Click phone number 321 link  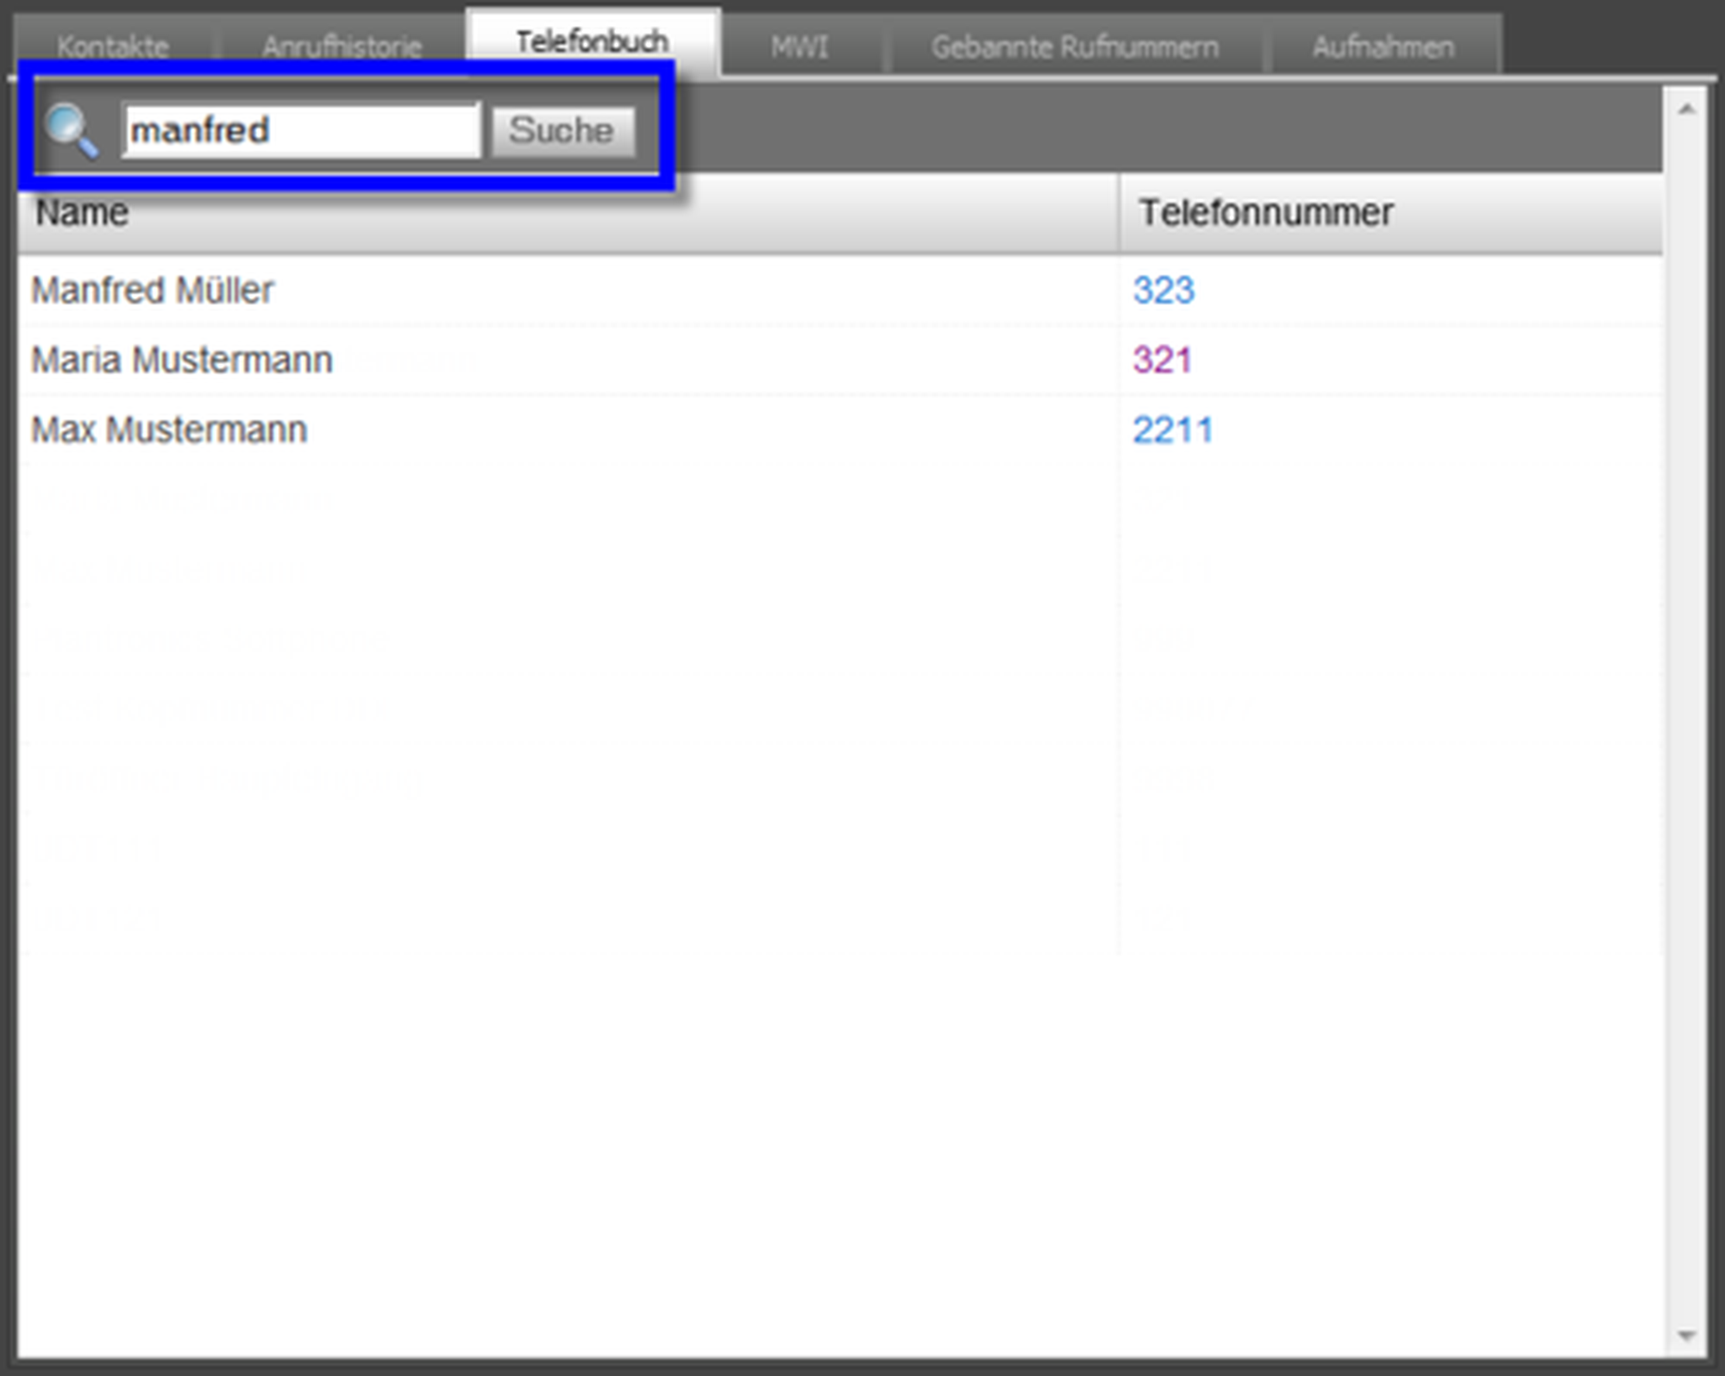tap(1162, 360)
